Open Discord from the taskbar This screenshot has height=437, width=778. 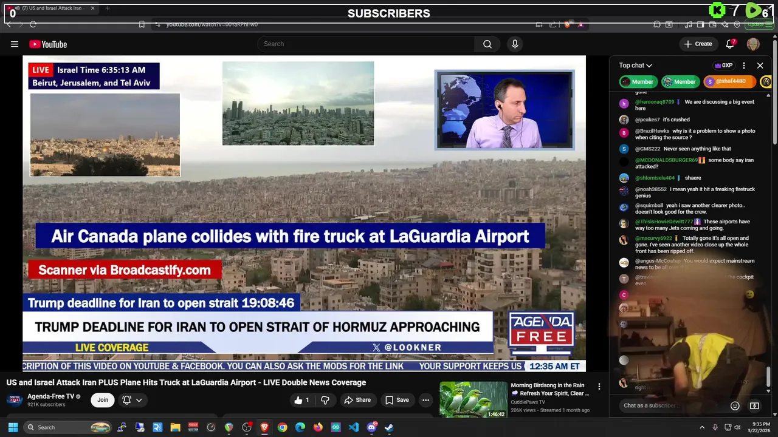[371, 427]
